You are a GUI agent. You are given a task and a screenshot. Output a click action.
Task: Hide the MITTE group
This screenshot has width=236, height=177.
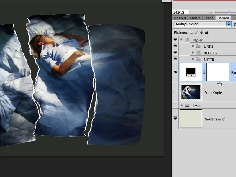click(175, 59)
